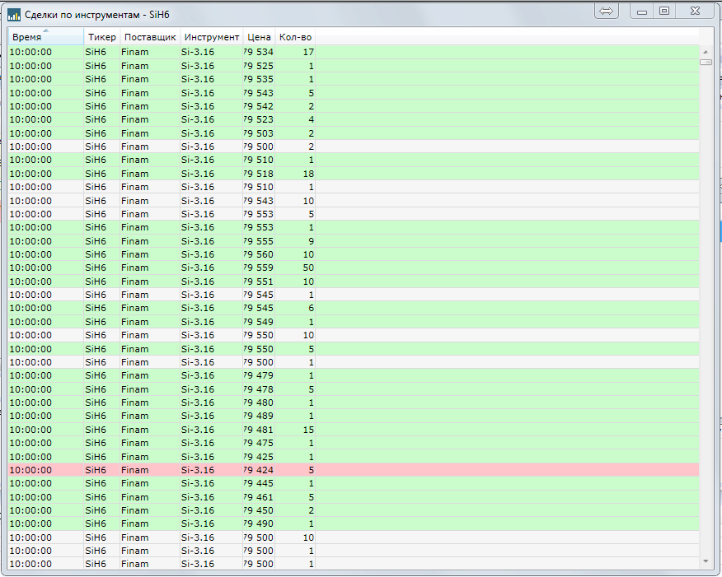This screenshot has width=722, height=577.
Task: Click the price cell 79 534
Action: pos(258,52)
